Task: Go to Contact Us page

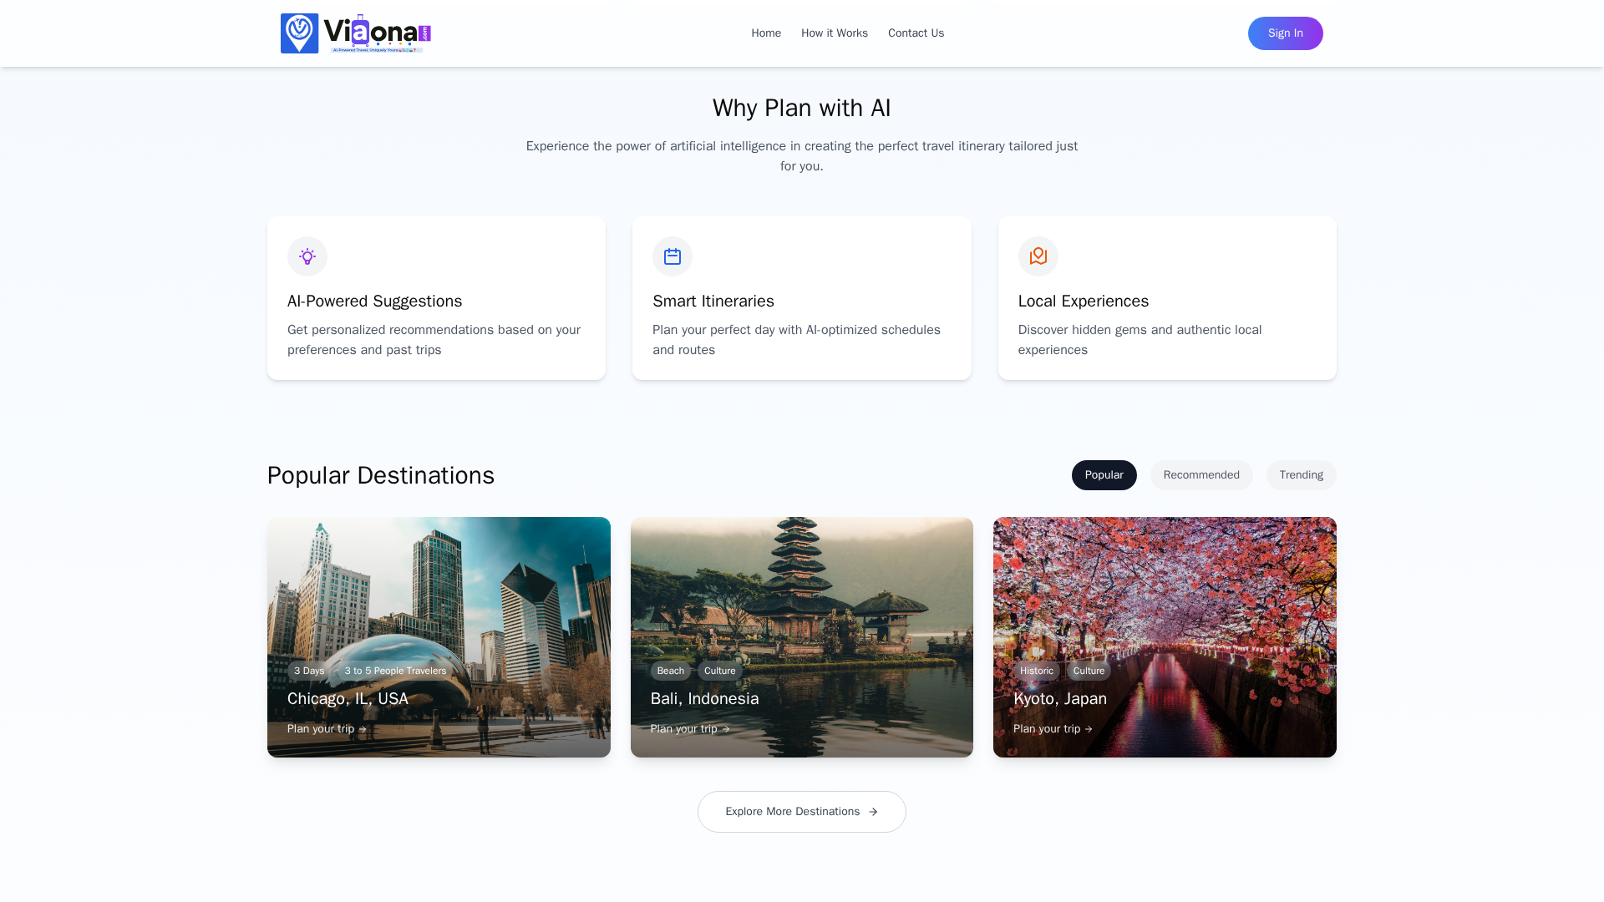Action: (916, 33)
